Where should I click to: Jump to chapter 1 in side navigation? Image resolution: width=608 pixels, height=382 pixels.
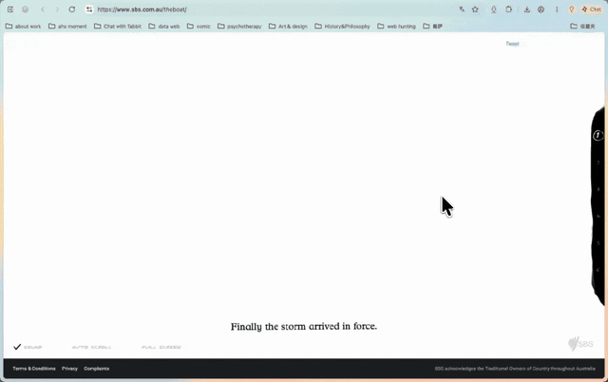(598, 135)
